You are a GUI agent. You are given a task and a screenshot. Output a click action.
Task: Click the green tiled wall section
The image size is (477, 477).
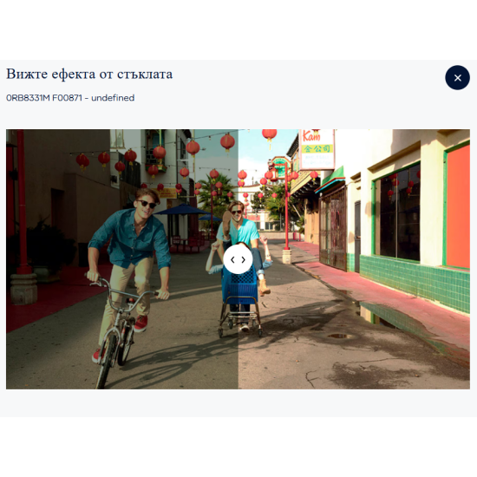click(x=415, y=281)
